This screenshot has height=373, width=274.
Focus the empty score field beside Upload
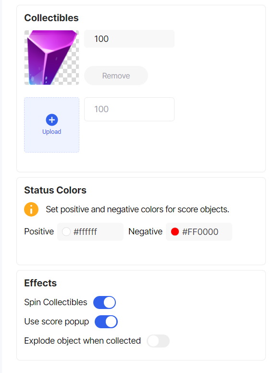129,109
